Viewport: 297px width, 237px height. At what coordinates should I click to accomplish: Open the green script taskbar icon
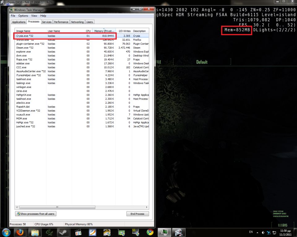point(49,232)
